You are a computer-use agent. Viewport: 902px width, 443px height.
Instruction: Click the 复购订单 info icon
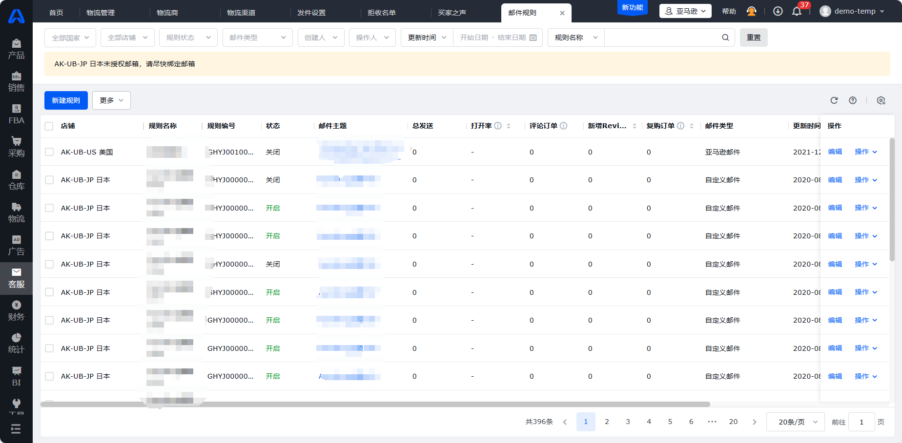tap(680, 126)
